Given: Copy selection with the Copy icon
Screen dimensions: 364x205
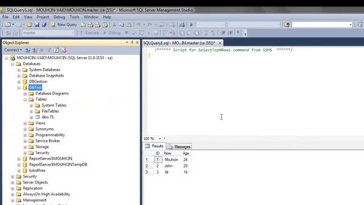Looking at the screenshot, I should coord(122,24).
